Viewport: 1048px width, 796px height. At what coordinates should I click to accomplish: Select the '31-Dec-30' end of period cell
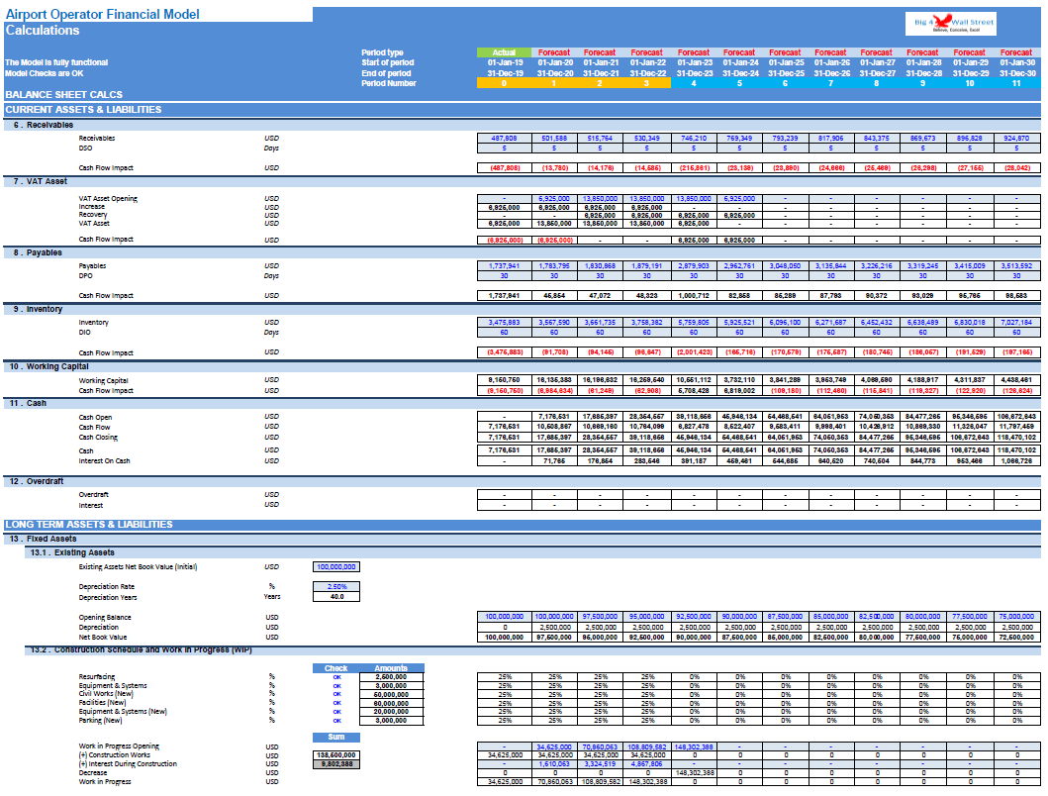[x=1016, y=73]
